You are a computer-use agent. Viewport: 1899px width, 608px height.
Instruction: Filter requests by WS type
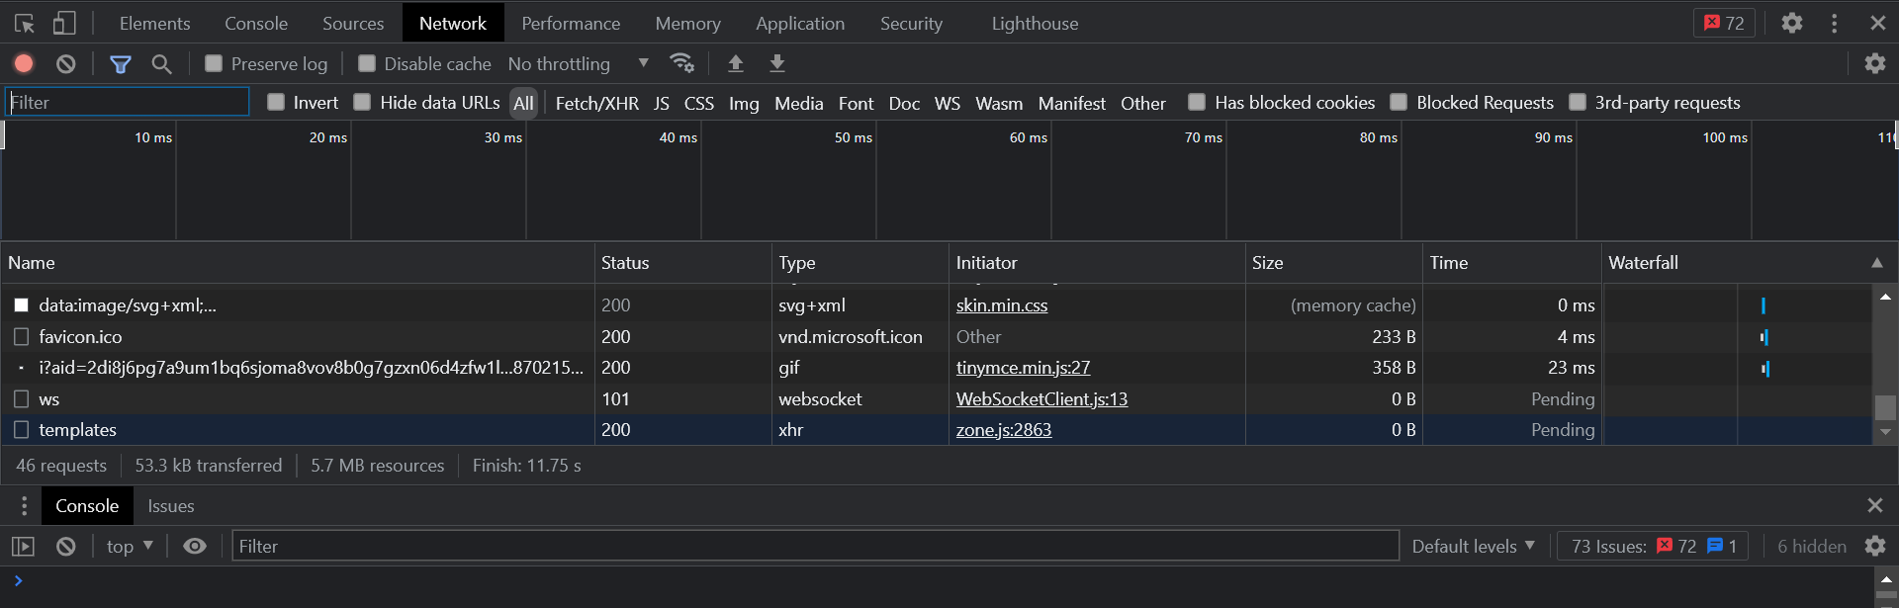coord(948,103)
